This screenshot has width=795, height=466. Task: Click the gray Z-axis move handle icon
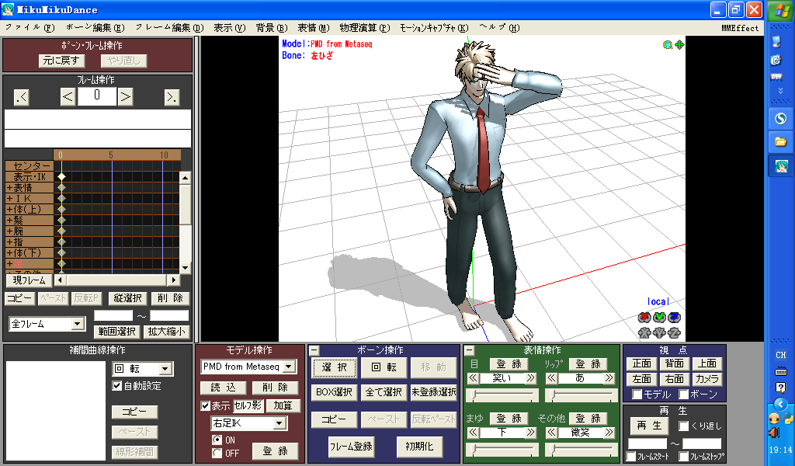674,332
